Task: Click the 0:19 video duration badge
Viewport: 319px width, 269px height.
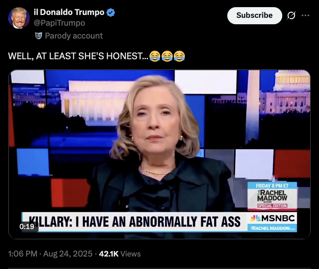Action: pyautogui.click(x=27, y=227)
